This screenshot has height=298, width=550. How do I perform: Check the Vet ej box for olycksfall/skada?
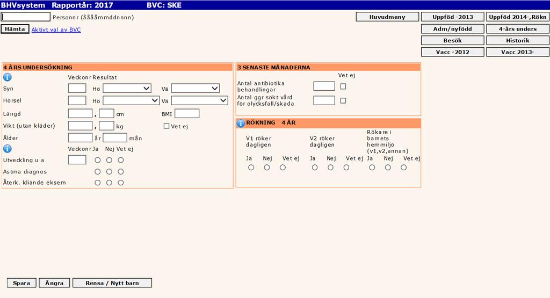[343, 100]
